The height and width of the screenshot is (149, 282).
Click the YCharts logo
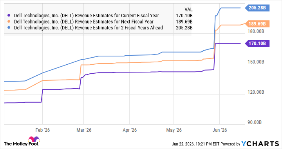[x=260, y=144]
